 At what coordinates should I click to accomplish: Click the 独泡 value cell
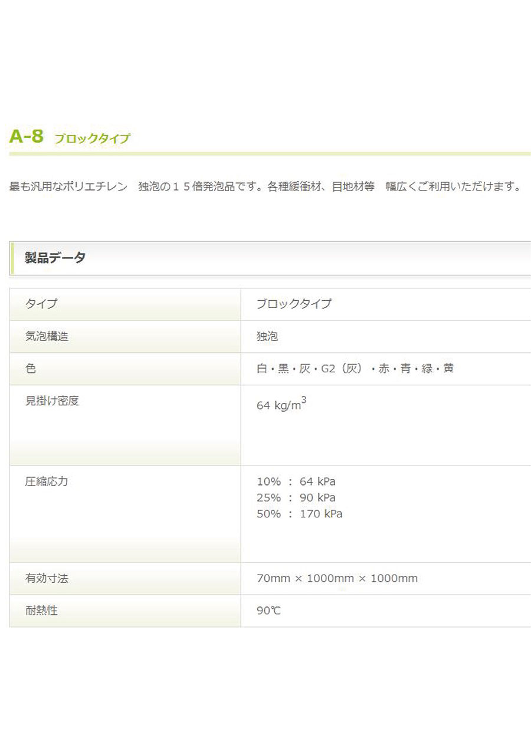click(x=267, y=336)
